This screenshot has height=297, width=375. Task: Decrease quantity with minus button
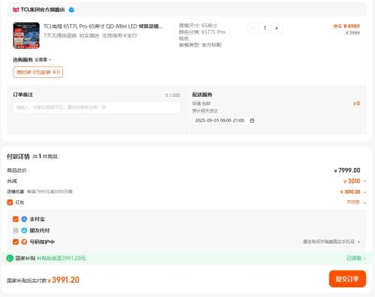[253, 28]
